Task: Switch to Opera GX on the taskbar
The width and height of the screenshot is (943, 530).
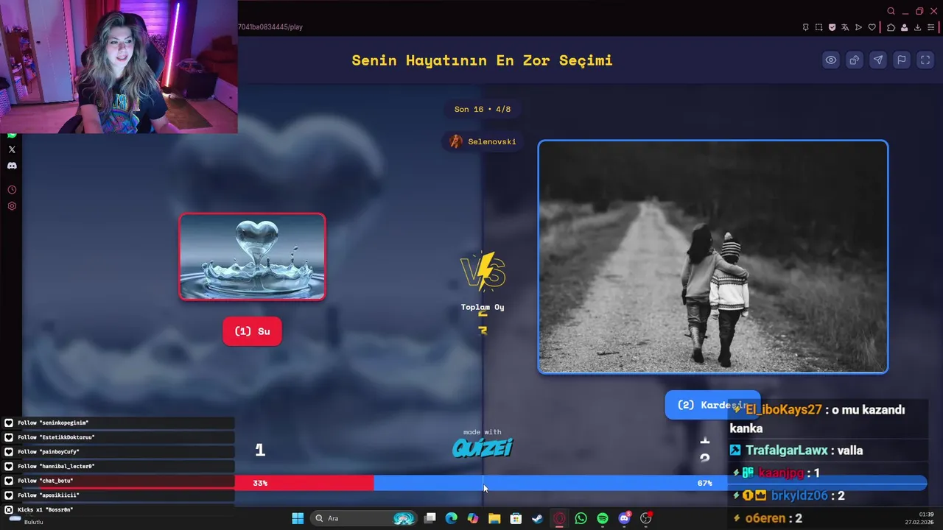Action: 559,518
